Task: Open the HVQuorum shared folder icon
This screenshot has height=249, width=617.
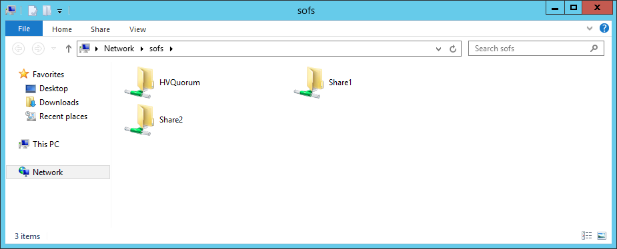Action: point(139,83)
